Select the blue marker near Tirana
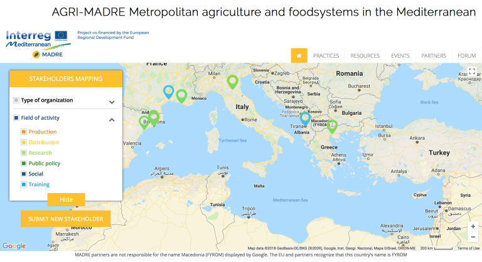Screen dimensions: 482x262 click(x=305, y=119)
